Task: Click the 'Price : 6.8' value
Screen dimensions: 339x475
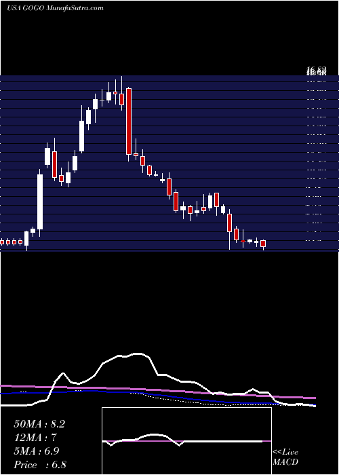Action: 40,465
